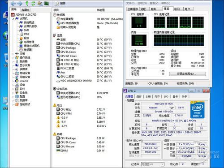Screen dimensions: 224x168
Task: Open 系统概述 under 计算机 in AIDA64 tree
Action: click(27, 22)
